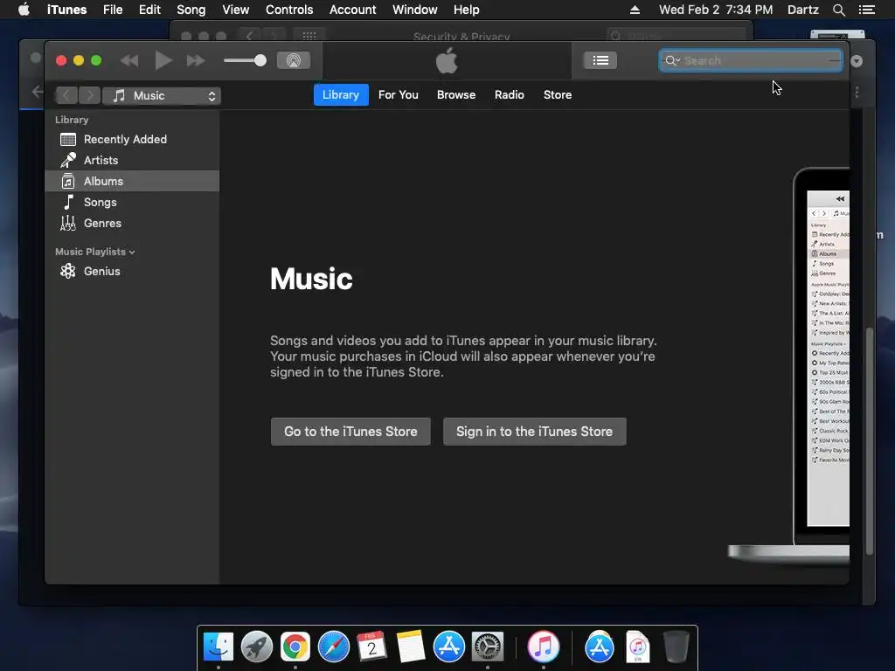Viewport: 895px width, 671px height.
Task: Switch to the Library tab
Action: pyautogui.click(x=341, y=94)
